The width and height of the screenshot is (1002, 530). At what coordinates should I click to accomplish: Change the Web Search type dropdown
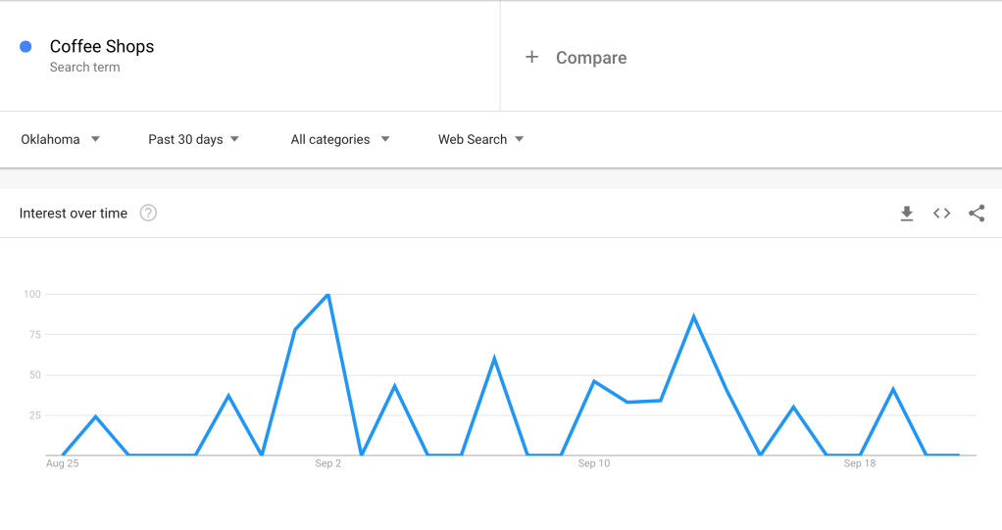480,139
